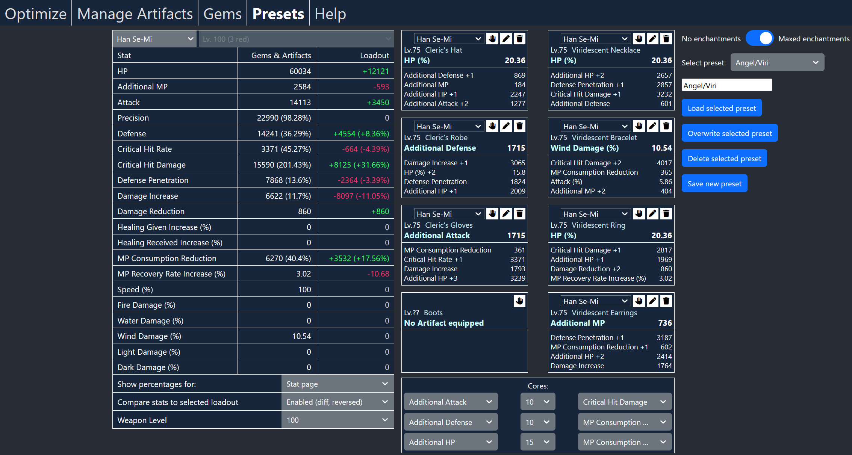Edit the Viridescent Ring artifact

click(652, 213)
